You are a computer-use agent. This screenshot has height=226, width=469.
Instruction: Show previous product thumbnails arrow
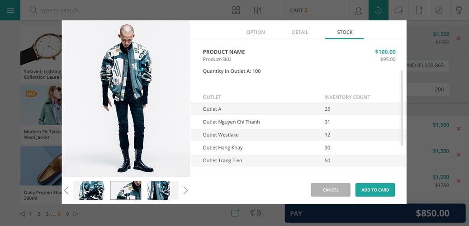coord(66,190)
